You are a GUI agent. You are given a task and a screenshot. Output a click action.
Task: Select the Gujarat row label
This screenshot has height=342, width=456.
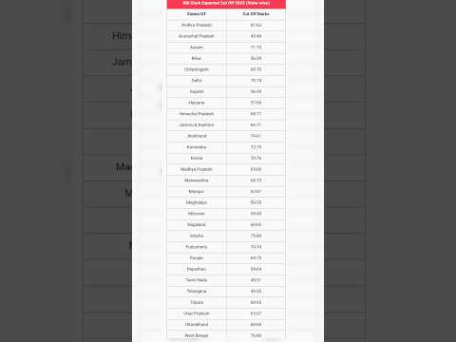coord(197,91)
